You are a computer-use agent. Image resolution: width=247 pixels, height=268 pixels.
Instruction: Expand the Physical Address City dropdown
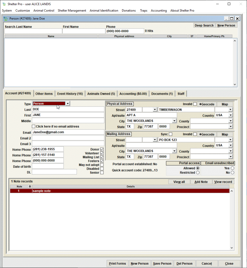174,121
